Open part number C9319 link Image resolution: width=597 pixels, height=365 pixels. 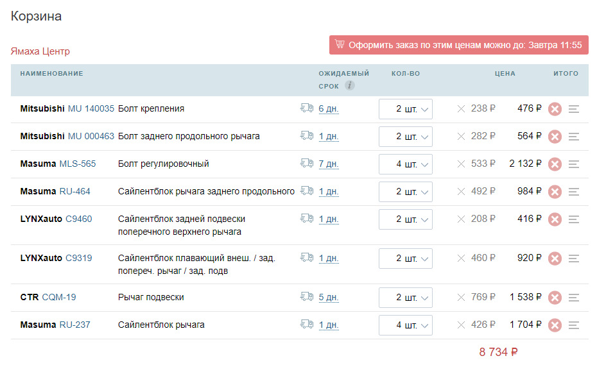tap(79, 259)
